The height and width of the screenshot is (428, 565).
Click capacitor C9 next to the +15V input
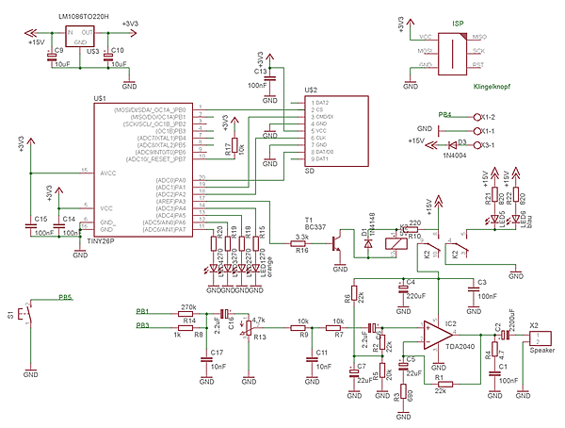[x=52, y=57]
